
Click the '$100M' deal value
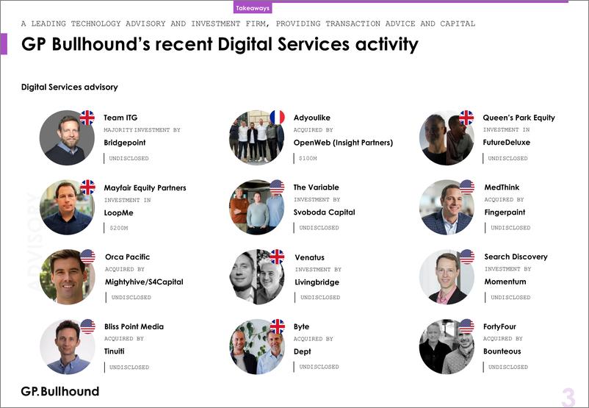(x=308, y=158)
